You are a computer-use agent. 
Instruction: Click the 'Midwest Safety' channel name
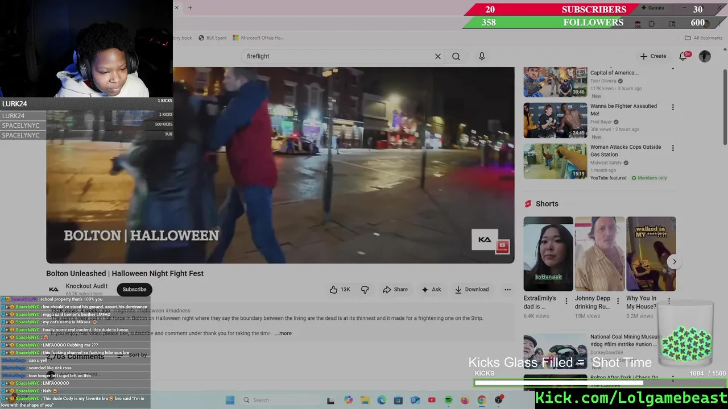pos(606,163)
